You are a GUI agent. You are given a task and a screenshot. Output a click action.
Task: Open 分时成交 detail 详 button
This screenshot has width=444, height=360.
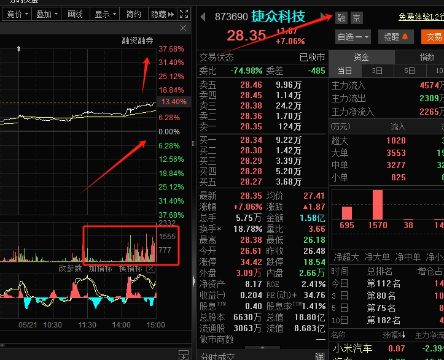tap(319, 357)
